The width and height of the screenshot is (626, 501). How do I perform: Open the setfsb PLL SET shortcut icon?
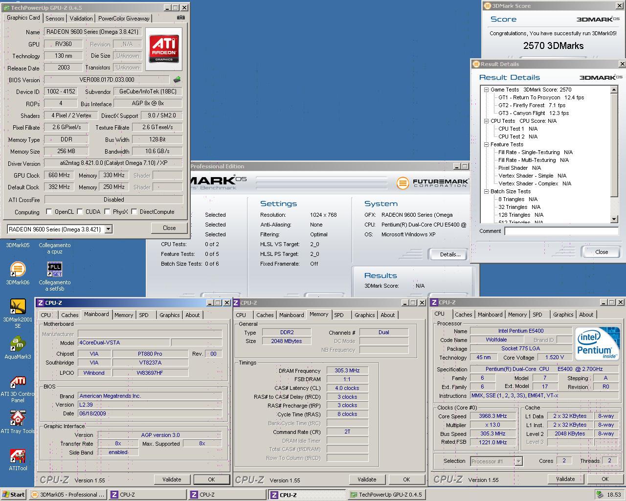point(55,270)
